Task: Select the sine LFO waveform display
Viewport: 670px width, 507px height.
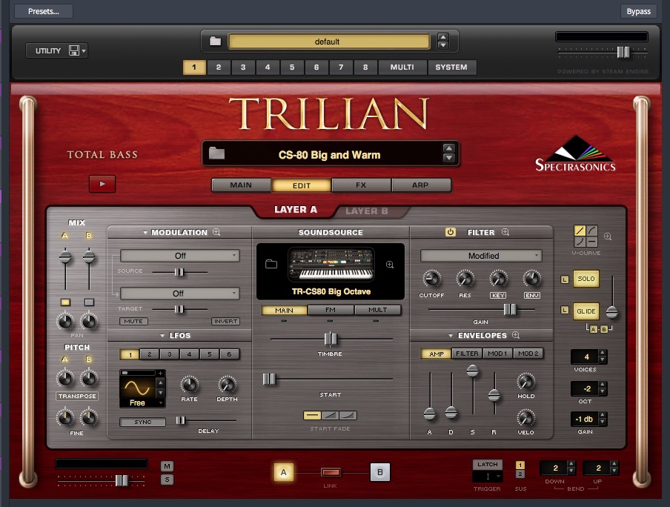Action: coord(137,388)
